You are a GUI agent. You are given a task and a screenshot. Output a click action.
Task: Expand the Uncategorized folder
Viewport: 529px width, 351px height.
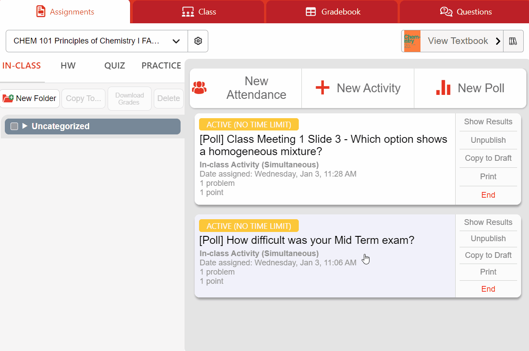25,126
